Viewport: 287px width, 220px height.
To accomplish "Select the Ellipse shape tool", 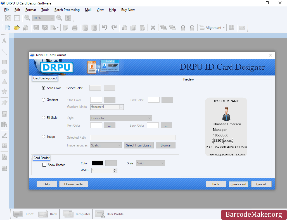I will (4, 72).
